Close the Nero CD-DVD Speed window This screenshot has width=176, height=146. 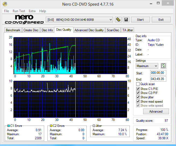point(168,3)
